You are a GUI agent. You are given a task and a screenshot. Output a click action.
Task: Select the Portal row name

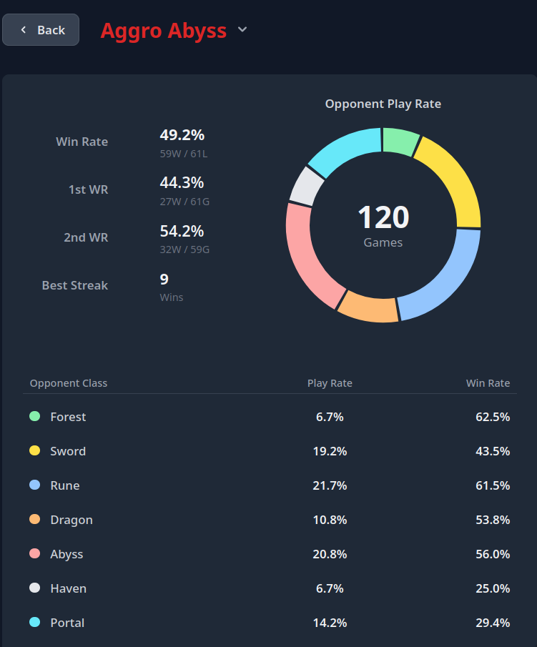pyautogui.click(x=67, y=623)
